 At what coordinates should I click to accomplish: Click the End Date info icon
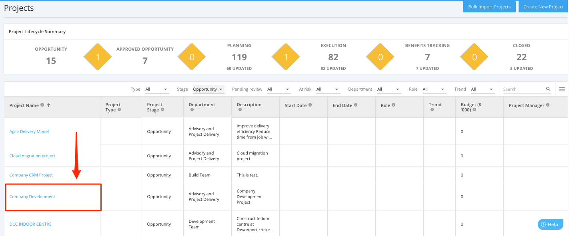point(356,105)
